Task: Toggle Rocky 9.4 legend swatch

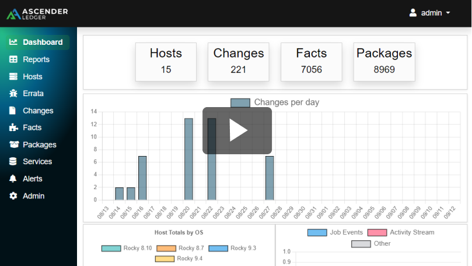Action: click(165, 258)
